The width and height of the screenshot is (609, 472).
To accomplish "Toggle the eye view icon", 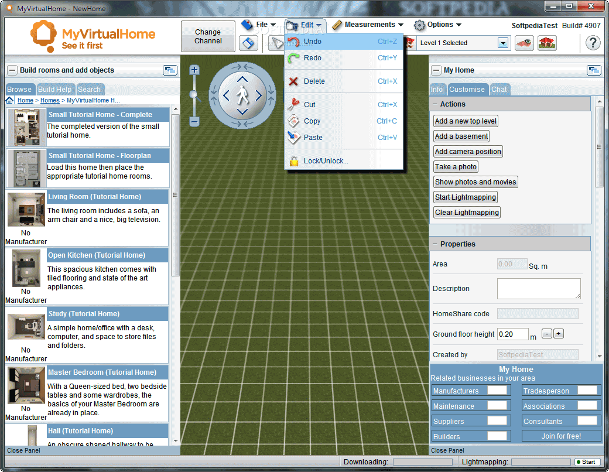I will [x=524, y=43].
